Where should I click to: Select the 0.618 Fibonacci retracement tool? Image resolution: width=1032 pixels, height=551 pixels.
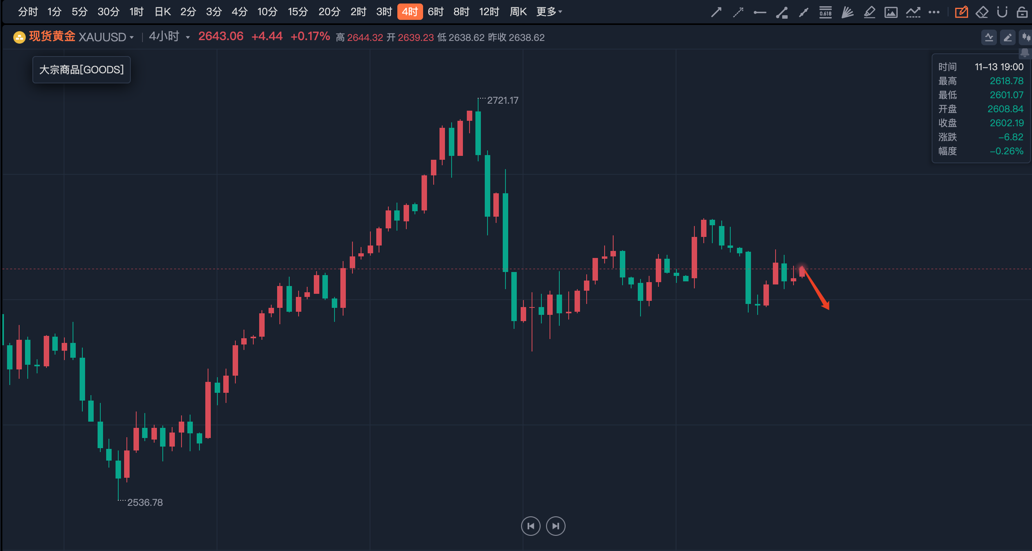tap(825, 12)
